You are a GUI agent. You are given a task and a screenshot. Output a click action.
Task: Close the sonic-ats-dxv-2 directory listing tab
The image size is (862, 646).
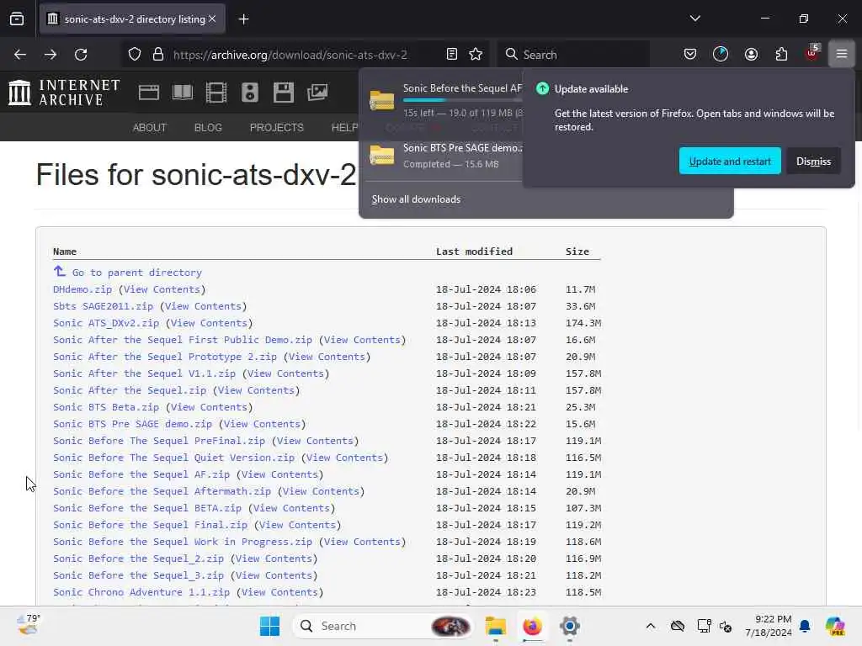(212, 19)
